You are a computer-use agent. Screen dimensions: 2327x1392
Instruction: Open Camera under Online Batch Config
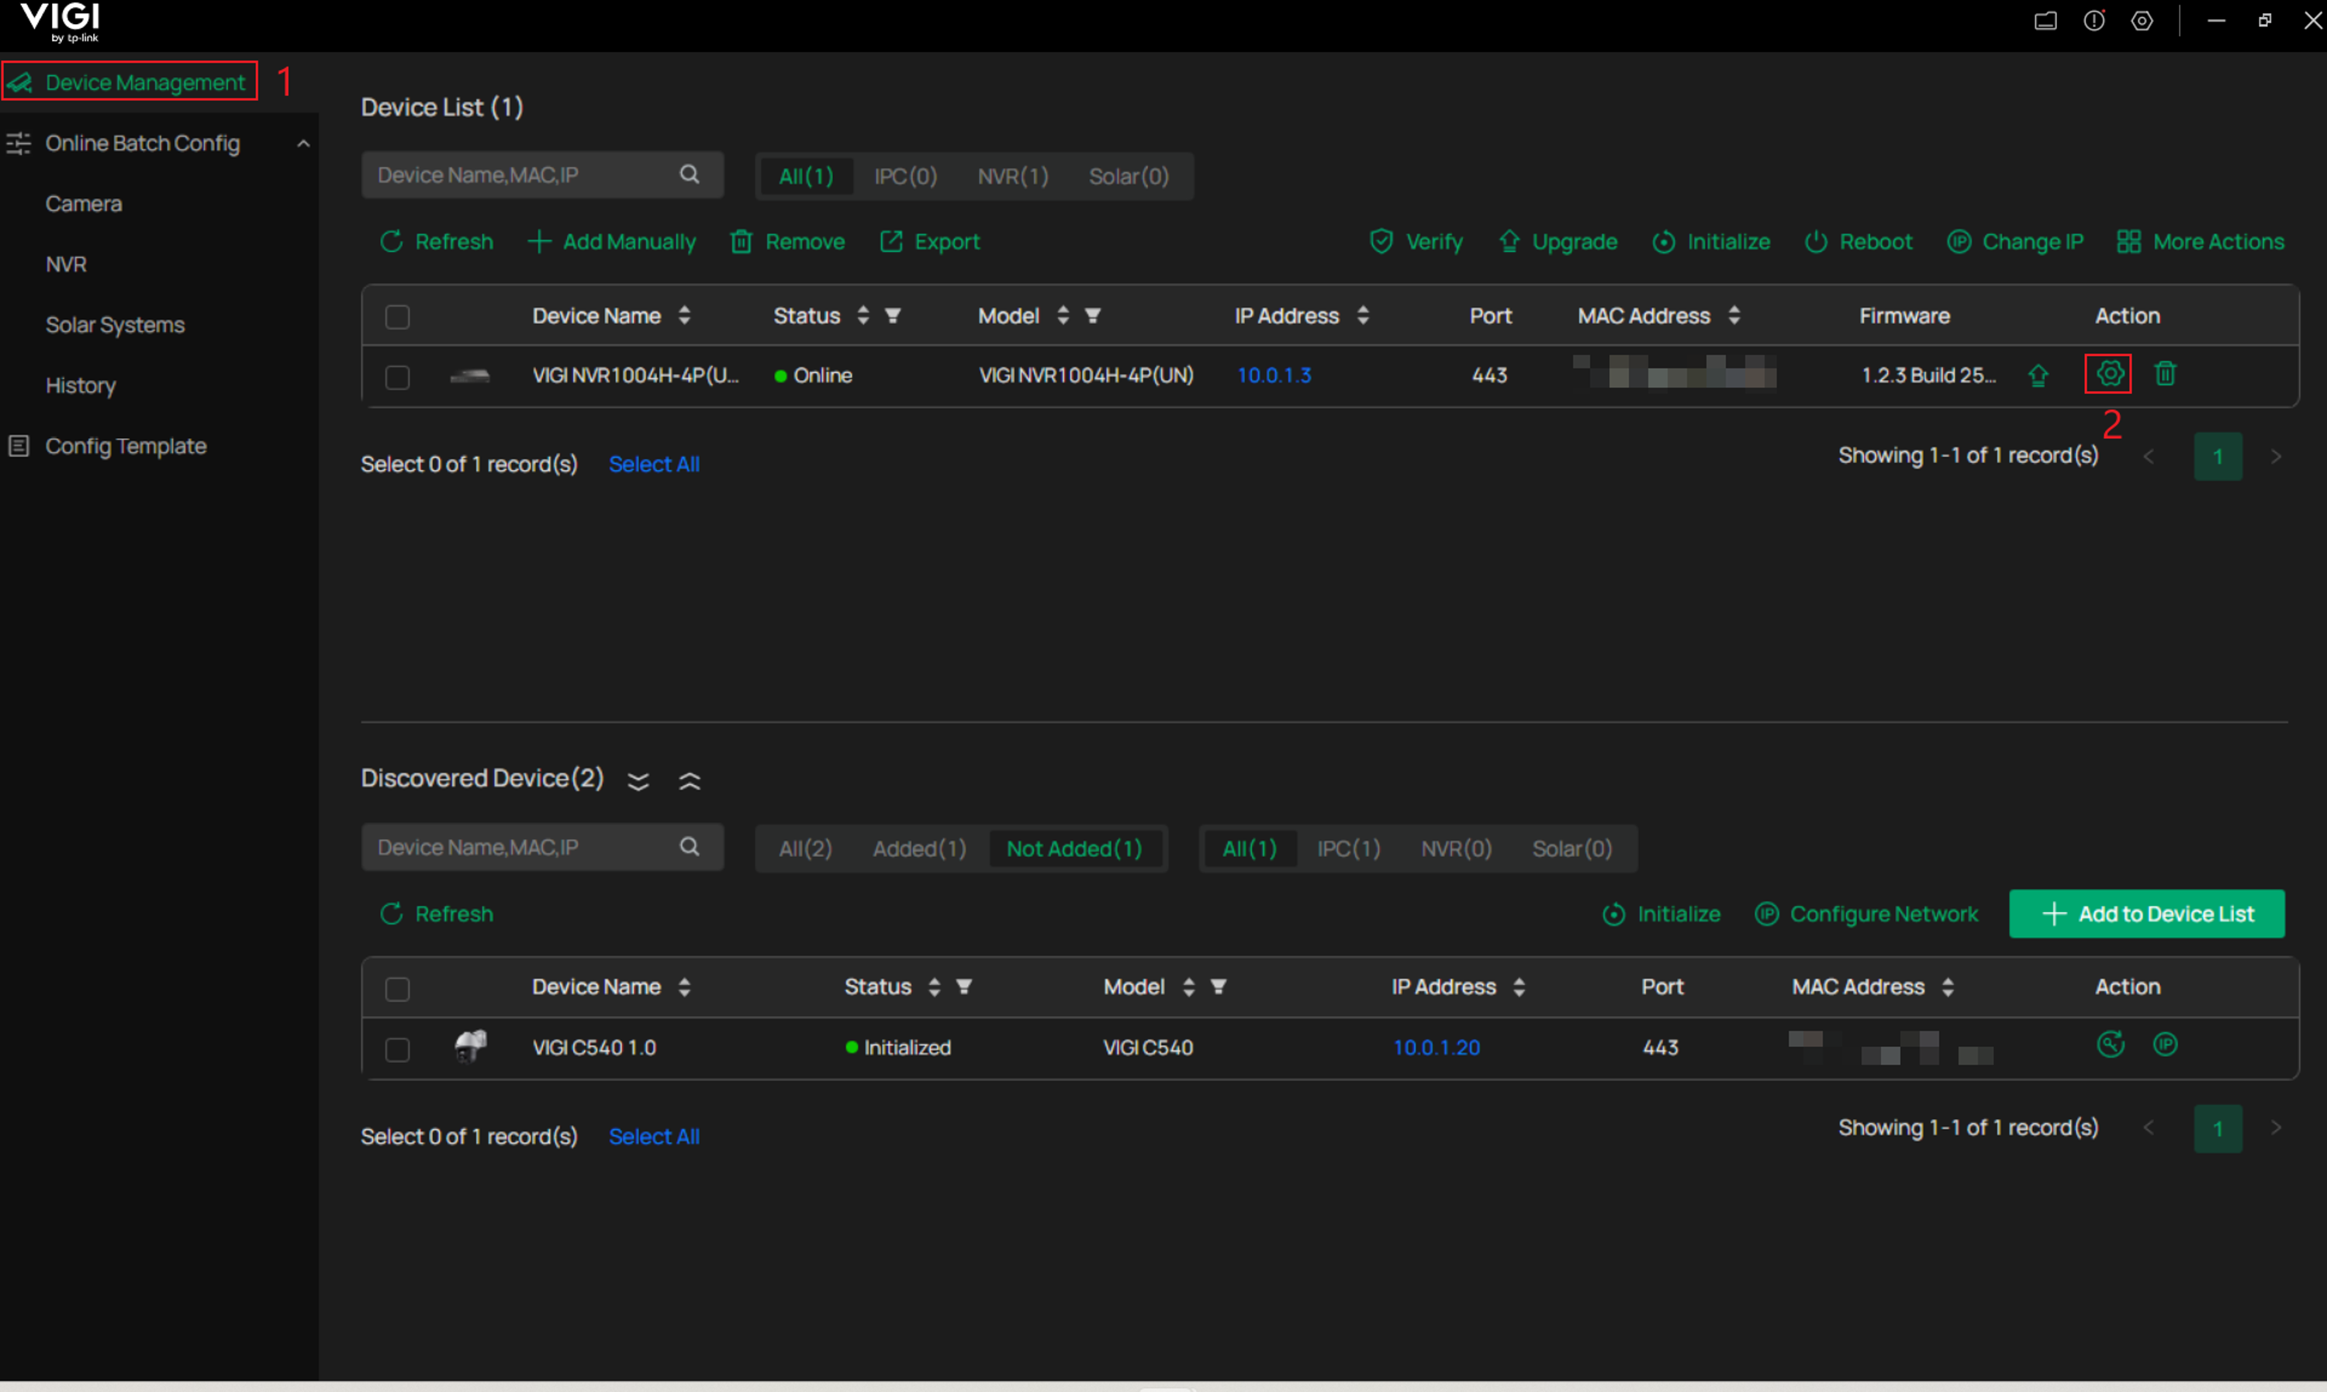(84, 203)
